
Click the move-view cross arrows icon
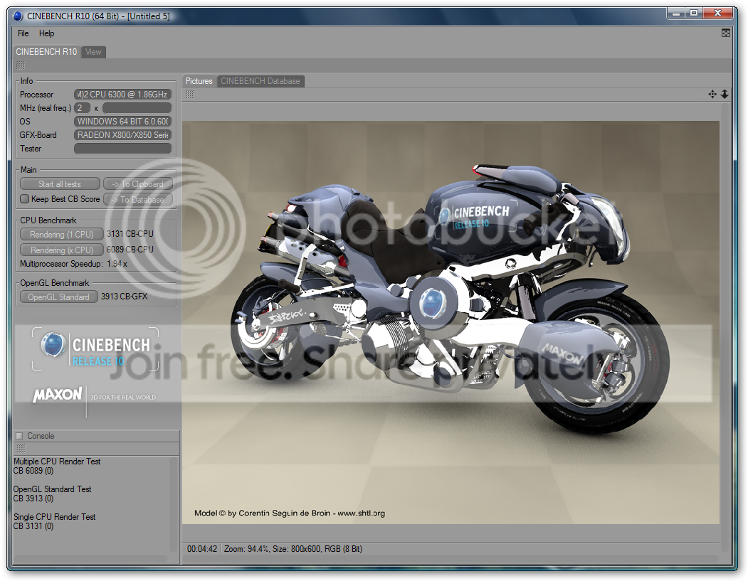712,95
